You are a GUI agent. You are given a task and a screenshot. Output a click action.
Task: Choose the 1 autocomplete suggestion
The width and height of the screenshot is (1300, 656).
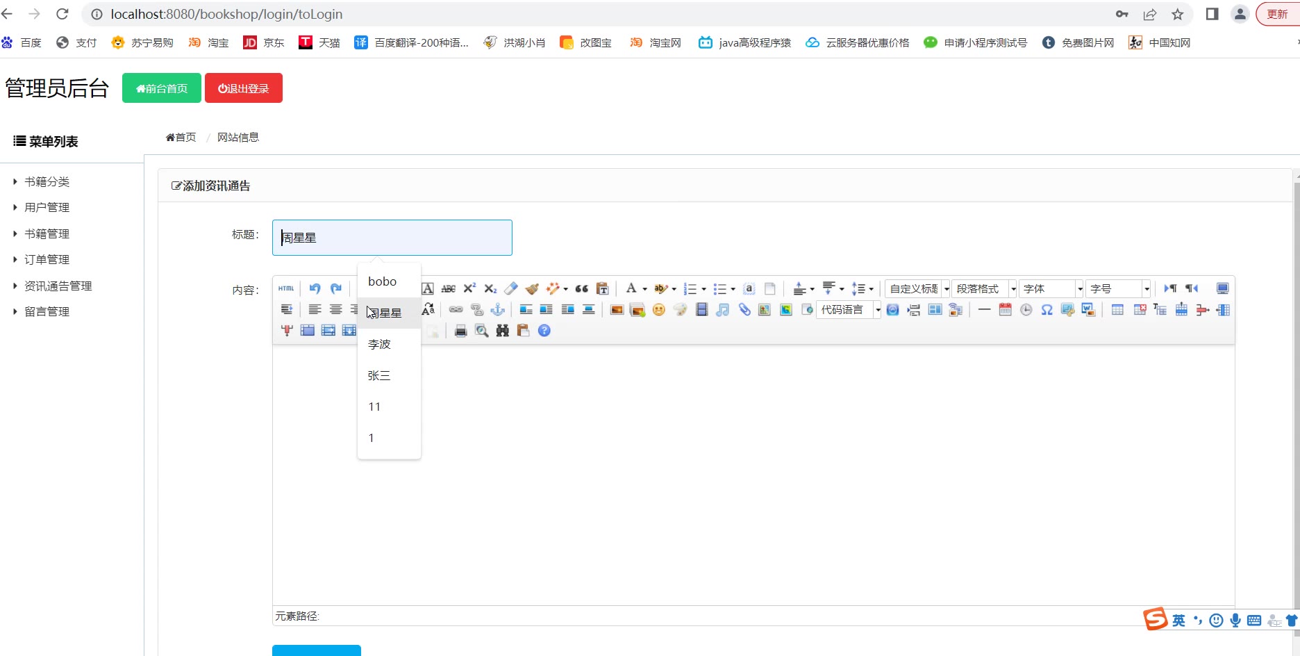pyautogui.click(x=389, y=438)
